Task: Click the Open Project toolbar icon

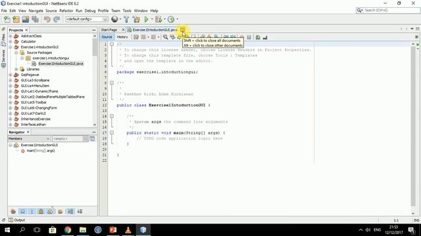Action: coord(26,19)
